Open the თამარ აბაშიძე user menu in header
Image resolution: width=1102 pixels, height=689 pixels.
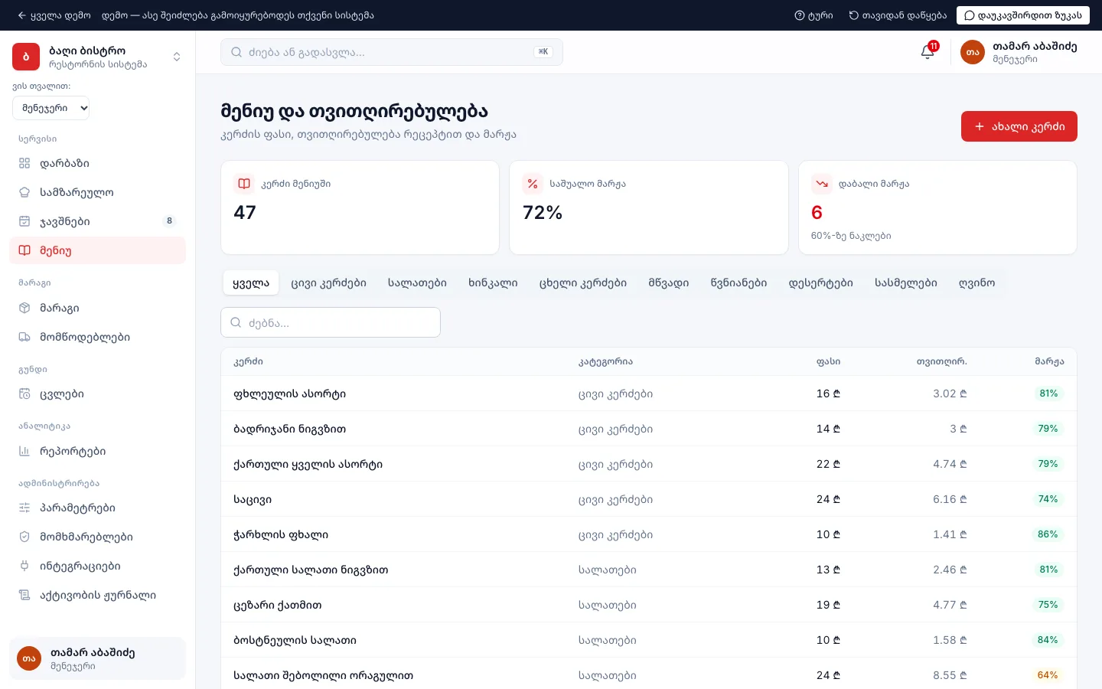point(1019,52)
